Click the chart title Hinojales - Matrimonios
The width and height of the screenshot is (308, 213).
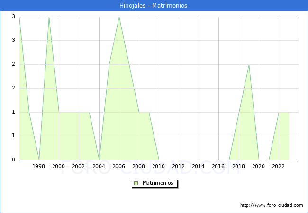pos(153,6)
